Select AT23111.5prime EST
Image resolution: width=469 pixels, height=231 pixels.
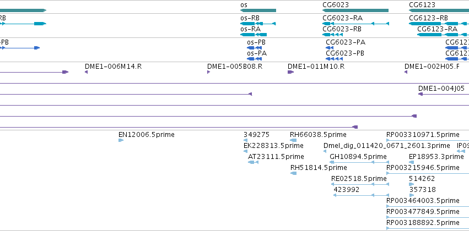point(253,162)
